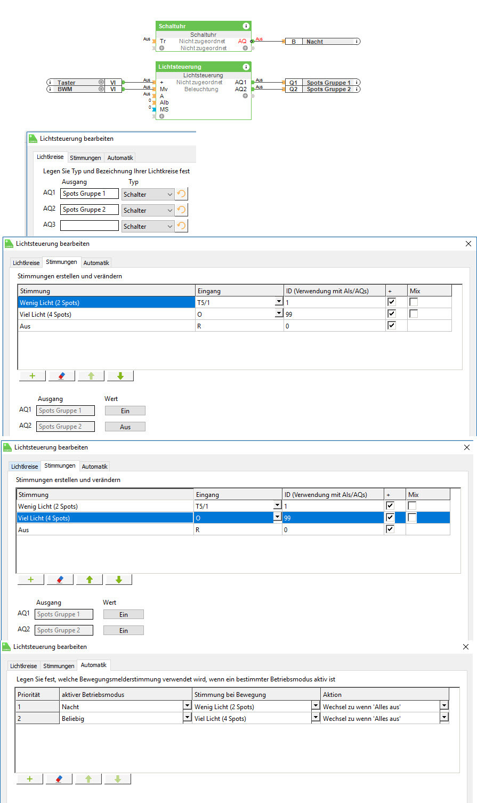This screenshot has height=803, width=477.
Task: Click the empty AQ3 Ausgang name field
Action: pos(89,226)
